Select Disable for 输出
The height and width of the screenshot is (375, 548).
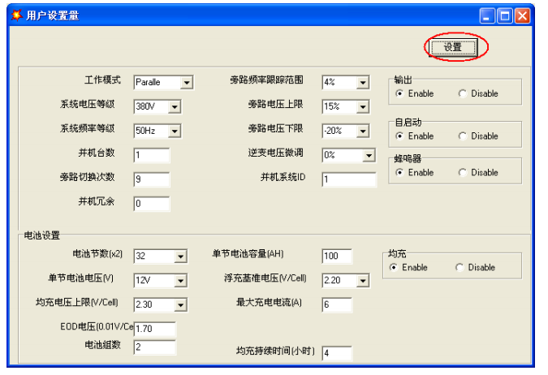[x=463, y=93]
